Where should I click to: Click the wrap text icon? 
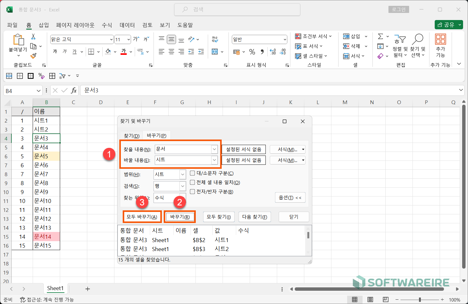click(215, 39)
